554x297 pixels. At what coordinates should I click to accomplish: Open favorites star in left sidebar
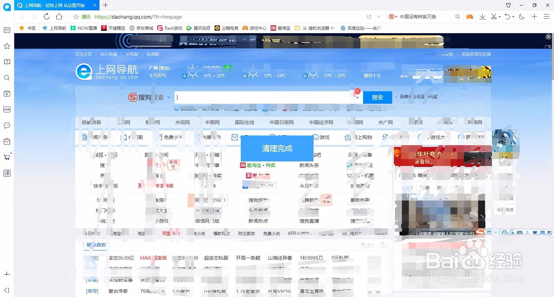tap(7, 46)
